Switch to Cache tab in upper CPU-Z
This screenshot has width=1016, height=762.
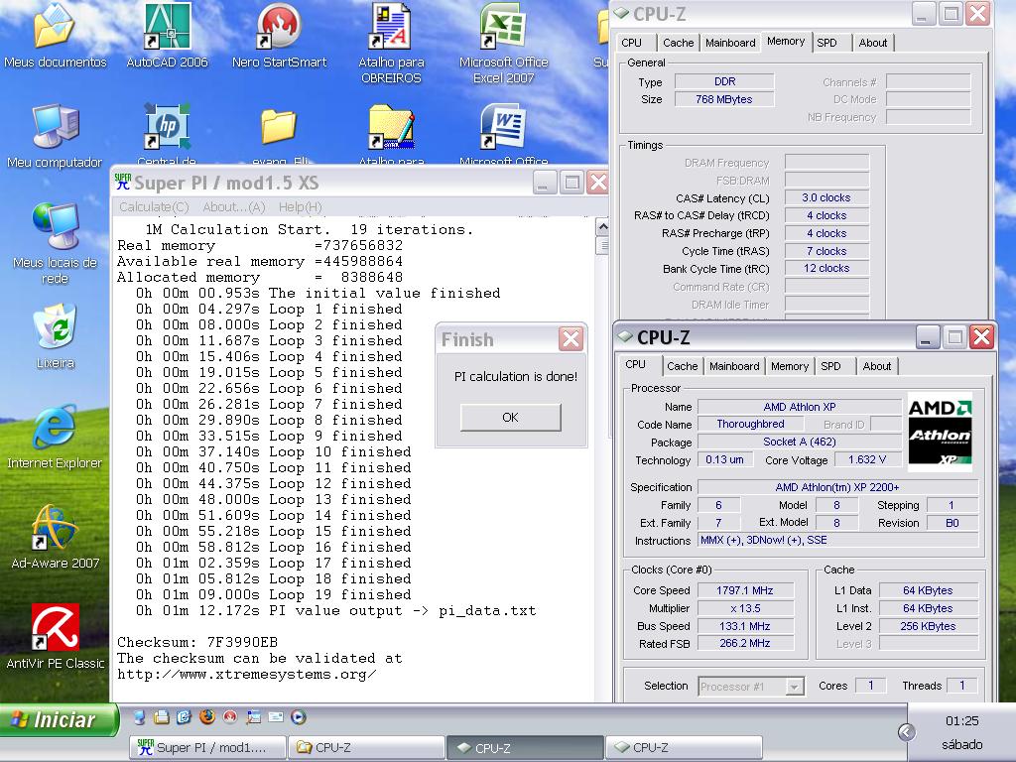[678, 43]
